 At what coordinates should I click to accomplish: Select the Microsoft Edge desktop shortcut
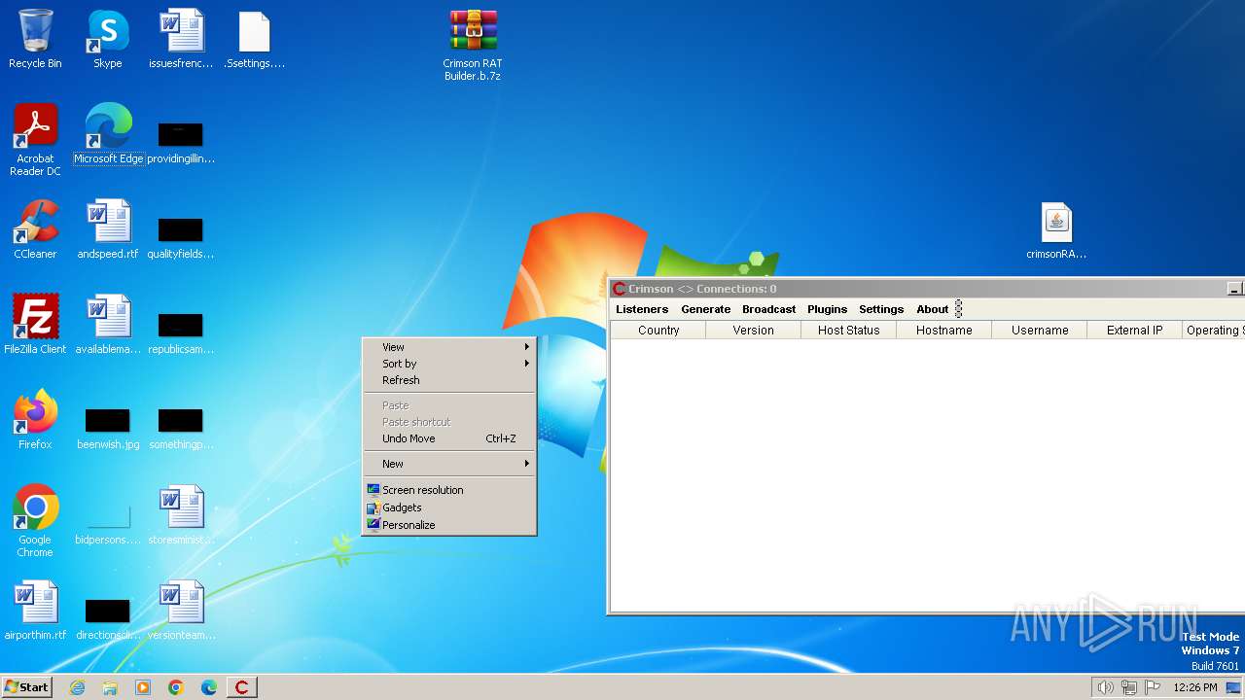pyautogui.click(x=108, y=134)
